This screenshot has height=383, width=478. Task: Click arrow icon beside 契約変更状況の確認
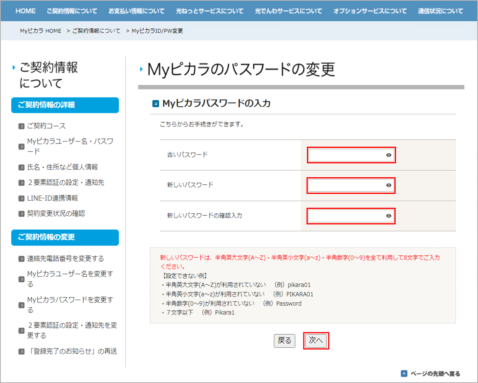click(x=21, y=214)
